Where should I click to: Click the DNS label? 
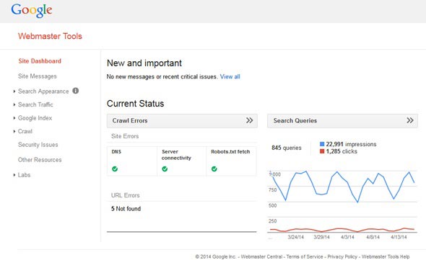click(116, 151)
